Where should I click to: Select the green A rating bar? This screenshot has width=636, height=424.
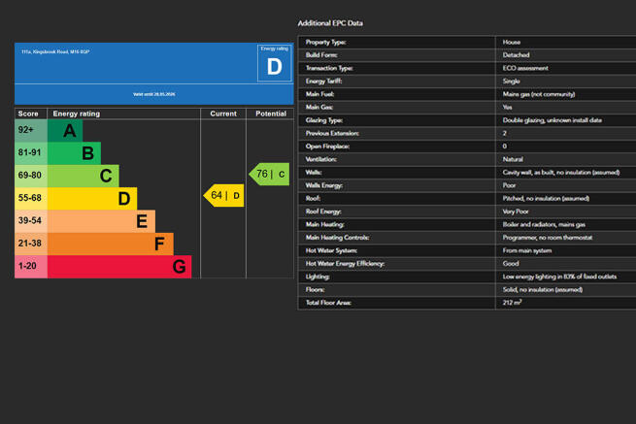[65, 130]
